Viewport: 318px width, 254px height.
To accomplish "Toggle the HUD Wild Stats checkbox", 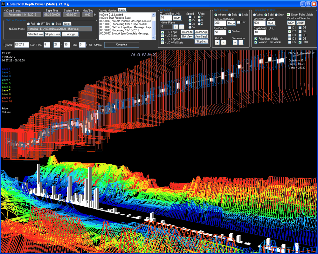I will point(162,43).
